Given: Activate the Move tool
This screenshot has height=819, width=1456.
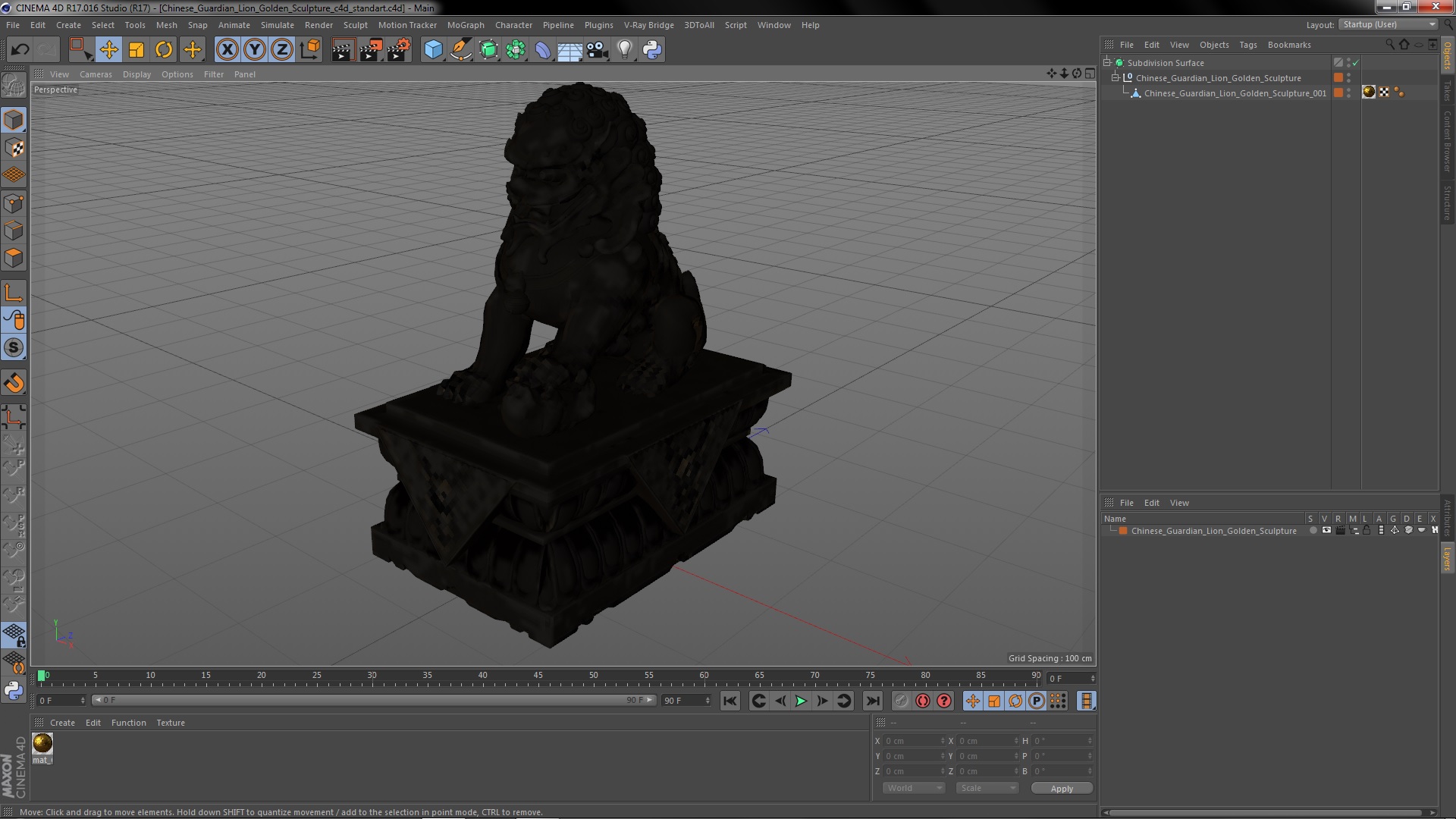Looking at the screenshot, I should 108,50.
